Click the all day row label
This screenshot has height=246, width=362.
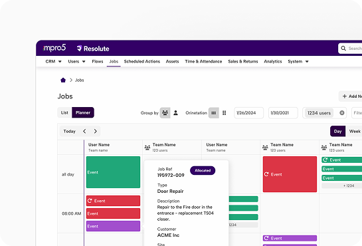coord(68,174)
